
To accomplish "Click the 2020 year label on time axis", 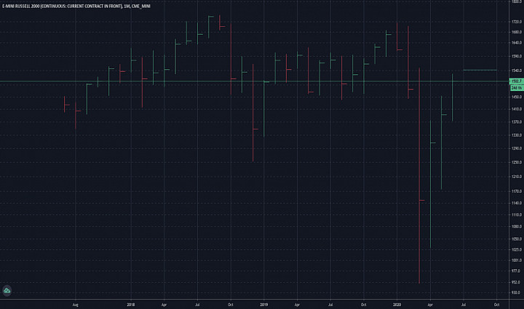I will [397, 305].
